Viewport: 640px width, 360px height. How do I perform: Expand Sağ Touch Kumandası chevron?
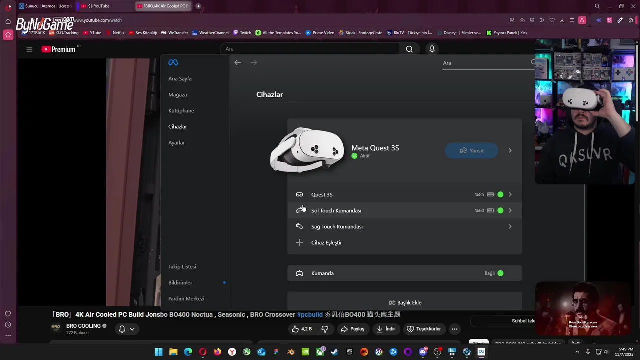(x=510, y=227)
